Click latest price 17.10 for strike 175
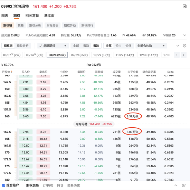 [82, 166]
